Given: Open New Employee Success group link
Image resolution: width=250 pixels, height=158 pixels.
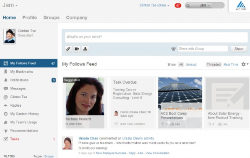Looking at the screenshot, I should pos(111,153).
